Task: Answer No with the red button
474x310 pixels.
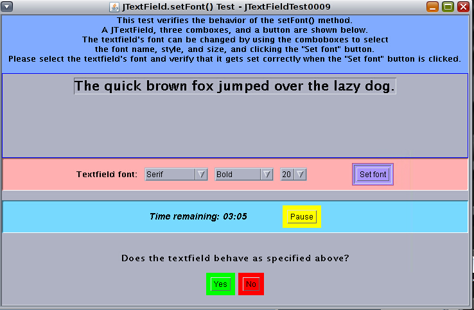Action: pos(250,284)
